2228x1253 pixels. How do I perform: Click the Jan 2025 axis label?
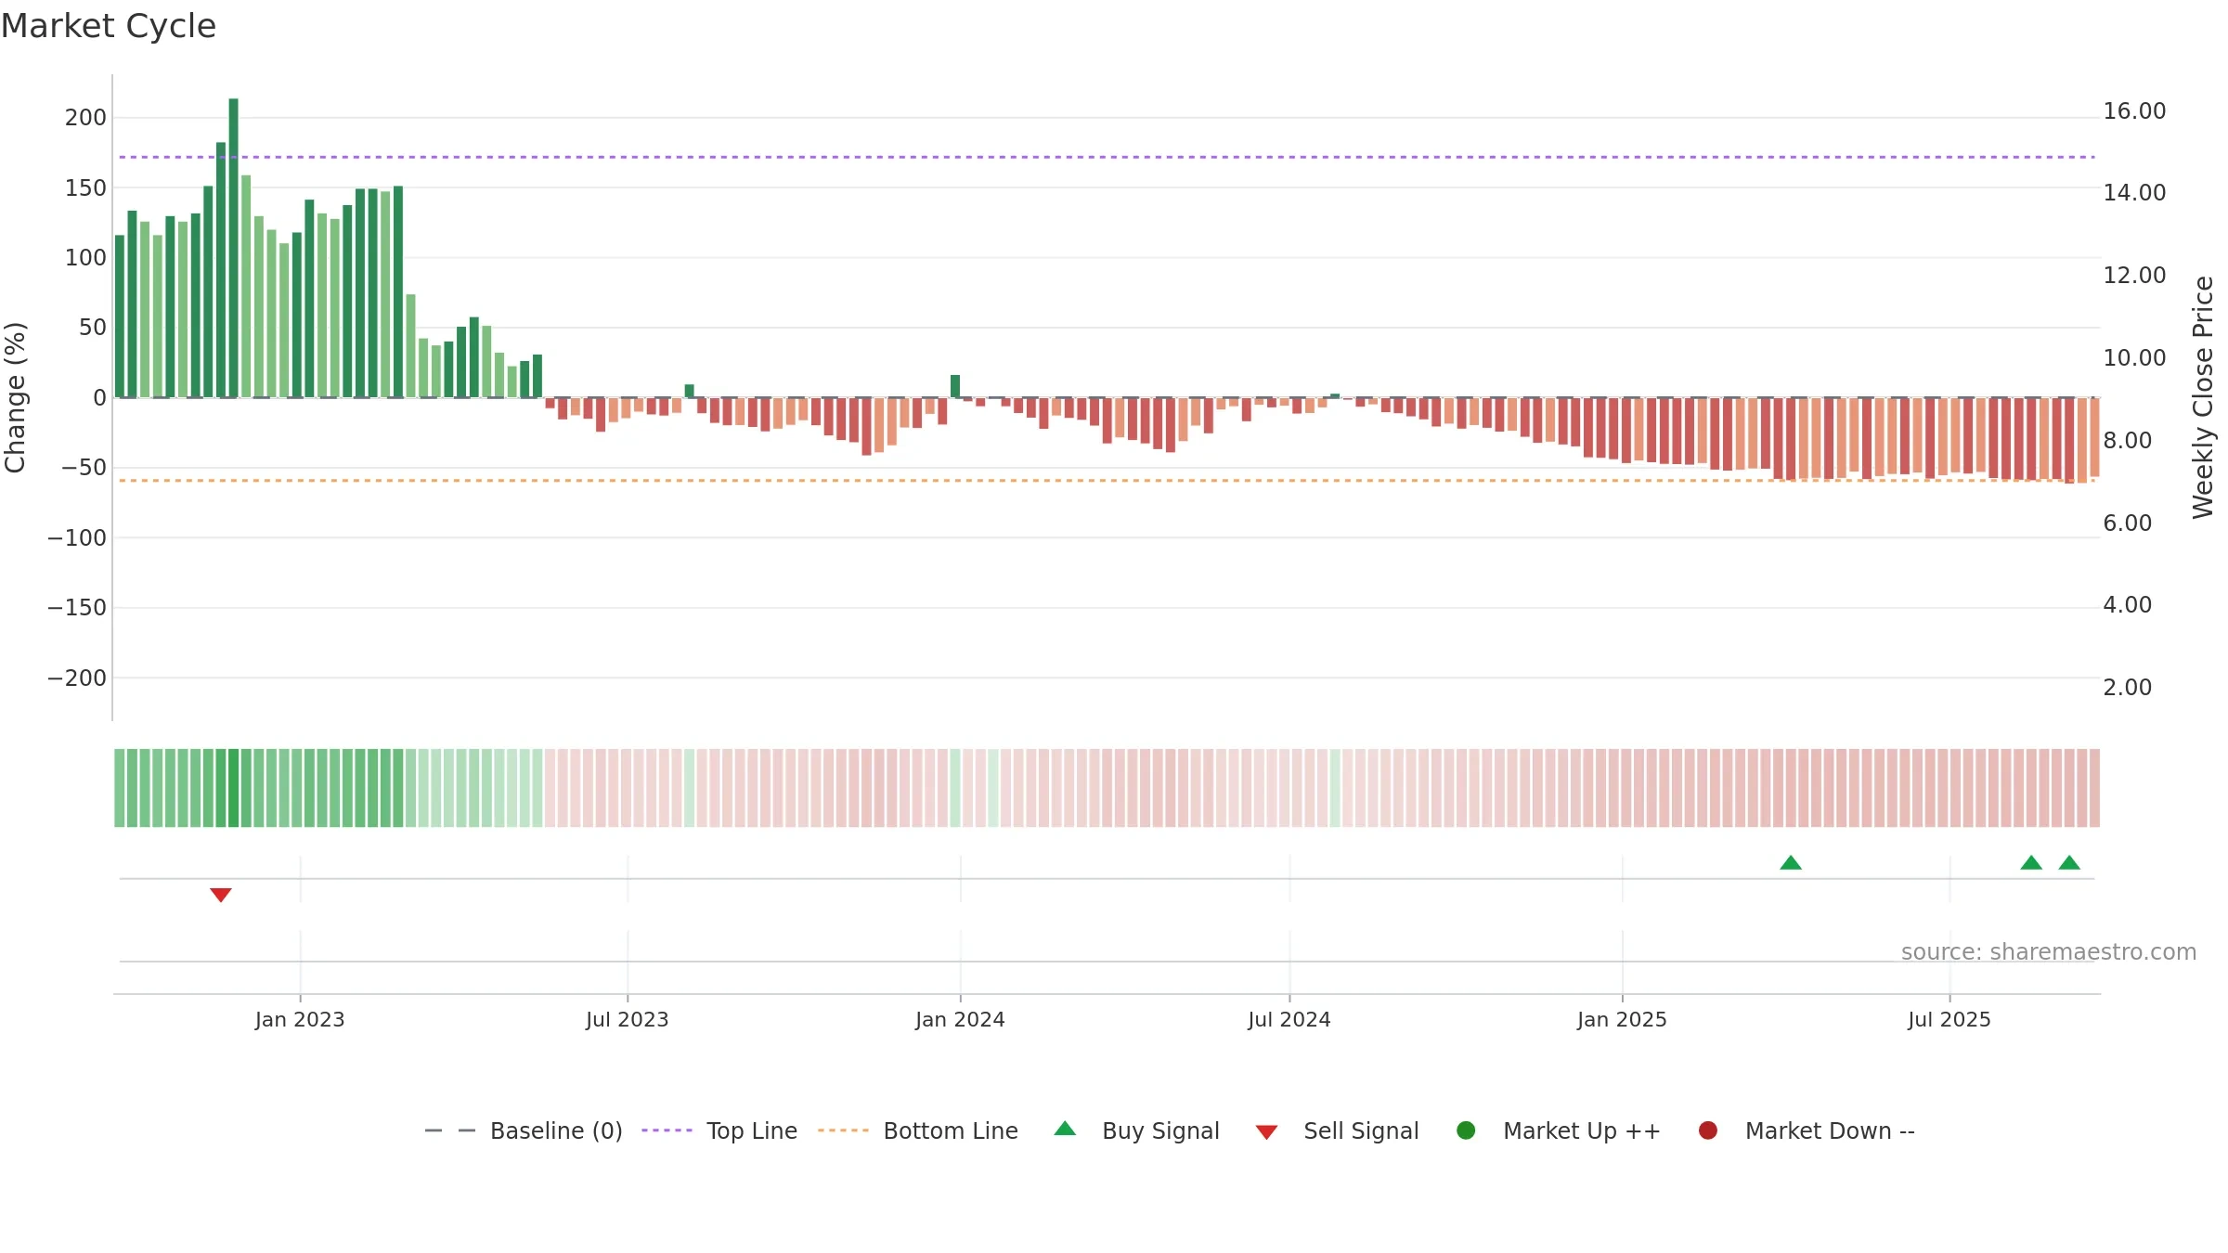pyautogui.click(x=1622, y=1020)
